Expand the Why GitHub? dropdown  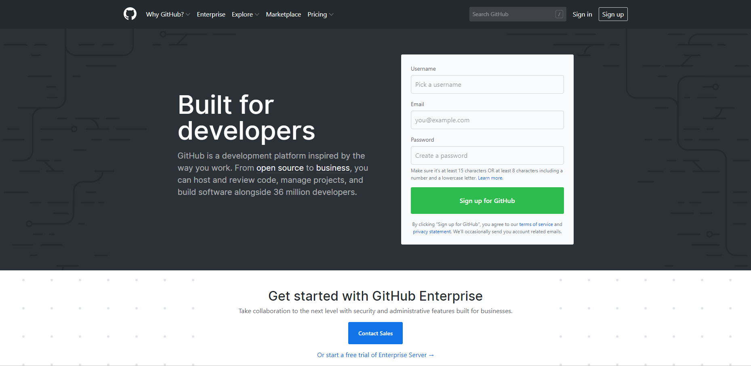coord(168,14)
